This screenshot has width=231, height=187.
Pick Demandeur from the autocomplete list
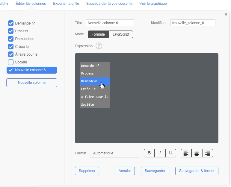[95, 81]
